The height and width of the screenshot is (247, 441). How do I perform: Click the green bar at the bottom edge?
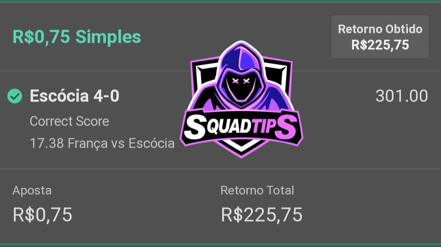(220, 245)
